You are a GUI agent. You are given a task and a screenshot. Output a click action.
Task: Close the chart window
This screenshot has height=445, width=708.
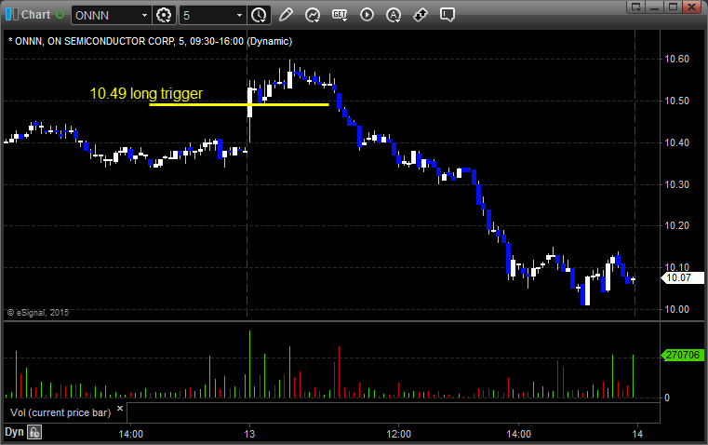point(691,7)
